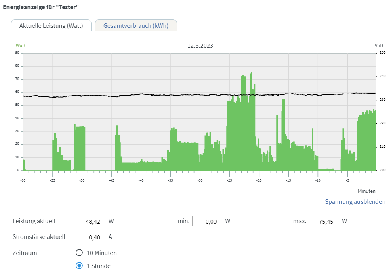Click the 10 Minuten option text
The width and height of the screenshot is (391, 272).
coord(102,253)
